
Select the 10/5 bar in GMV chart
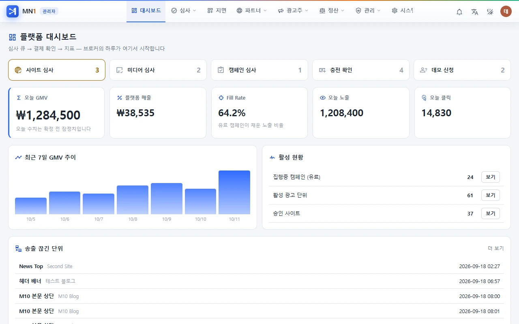point(31,206)
